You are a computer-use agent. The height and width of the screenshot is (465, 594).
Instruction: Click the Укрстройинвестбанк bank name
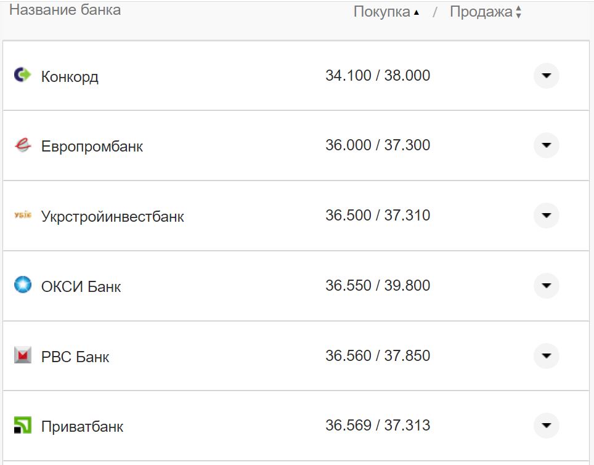pyautogui.click(x=112, y=217)
